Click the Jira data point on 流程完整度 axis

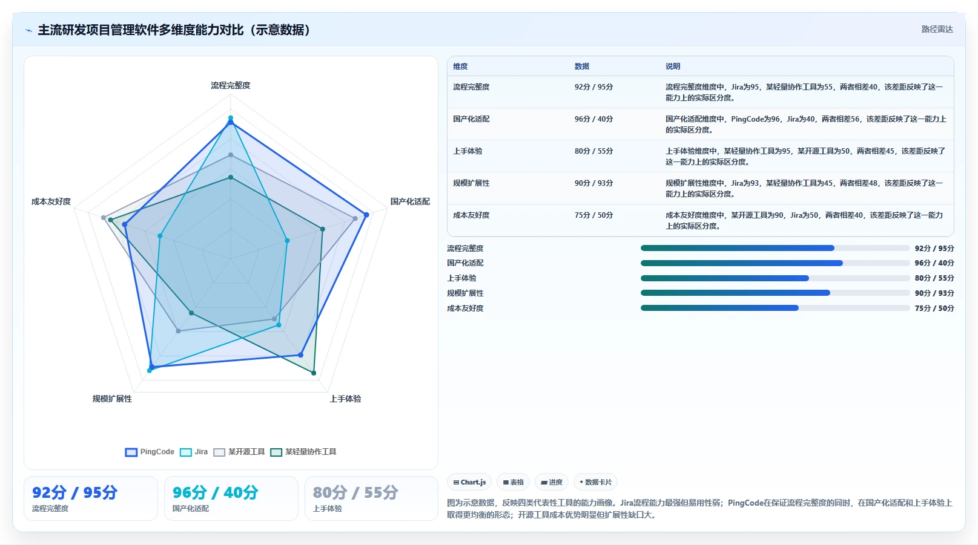point(230,118)
